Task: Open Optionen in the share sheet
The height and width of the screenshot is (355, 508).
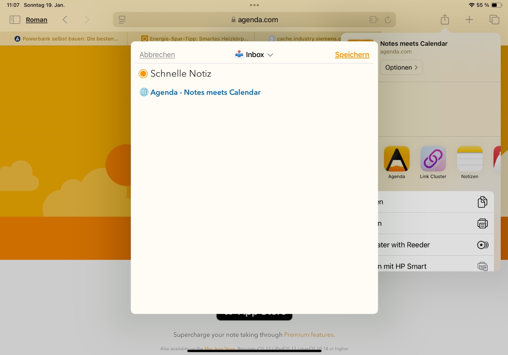Action: (x=401, y=67)
